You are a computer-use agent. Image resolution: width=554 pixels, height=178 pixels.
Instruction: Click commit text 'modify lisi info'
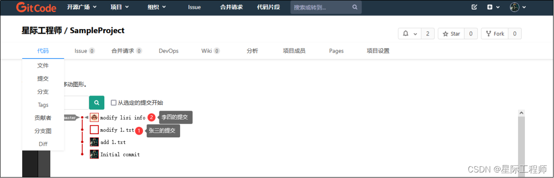pos(123,118)
